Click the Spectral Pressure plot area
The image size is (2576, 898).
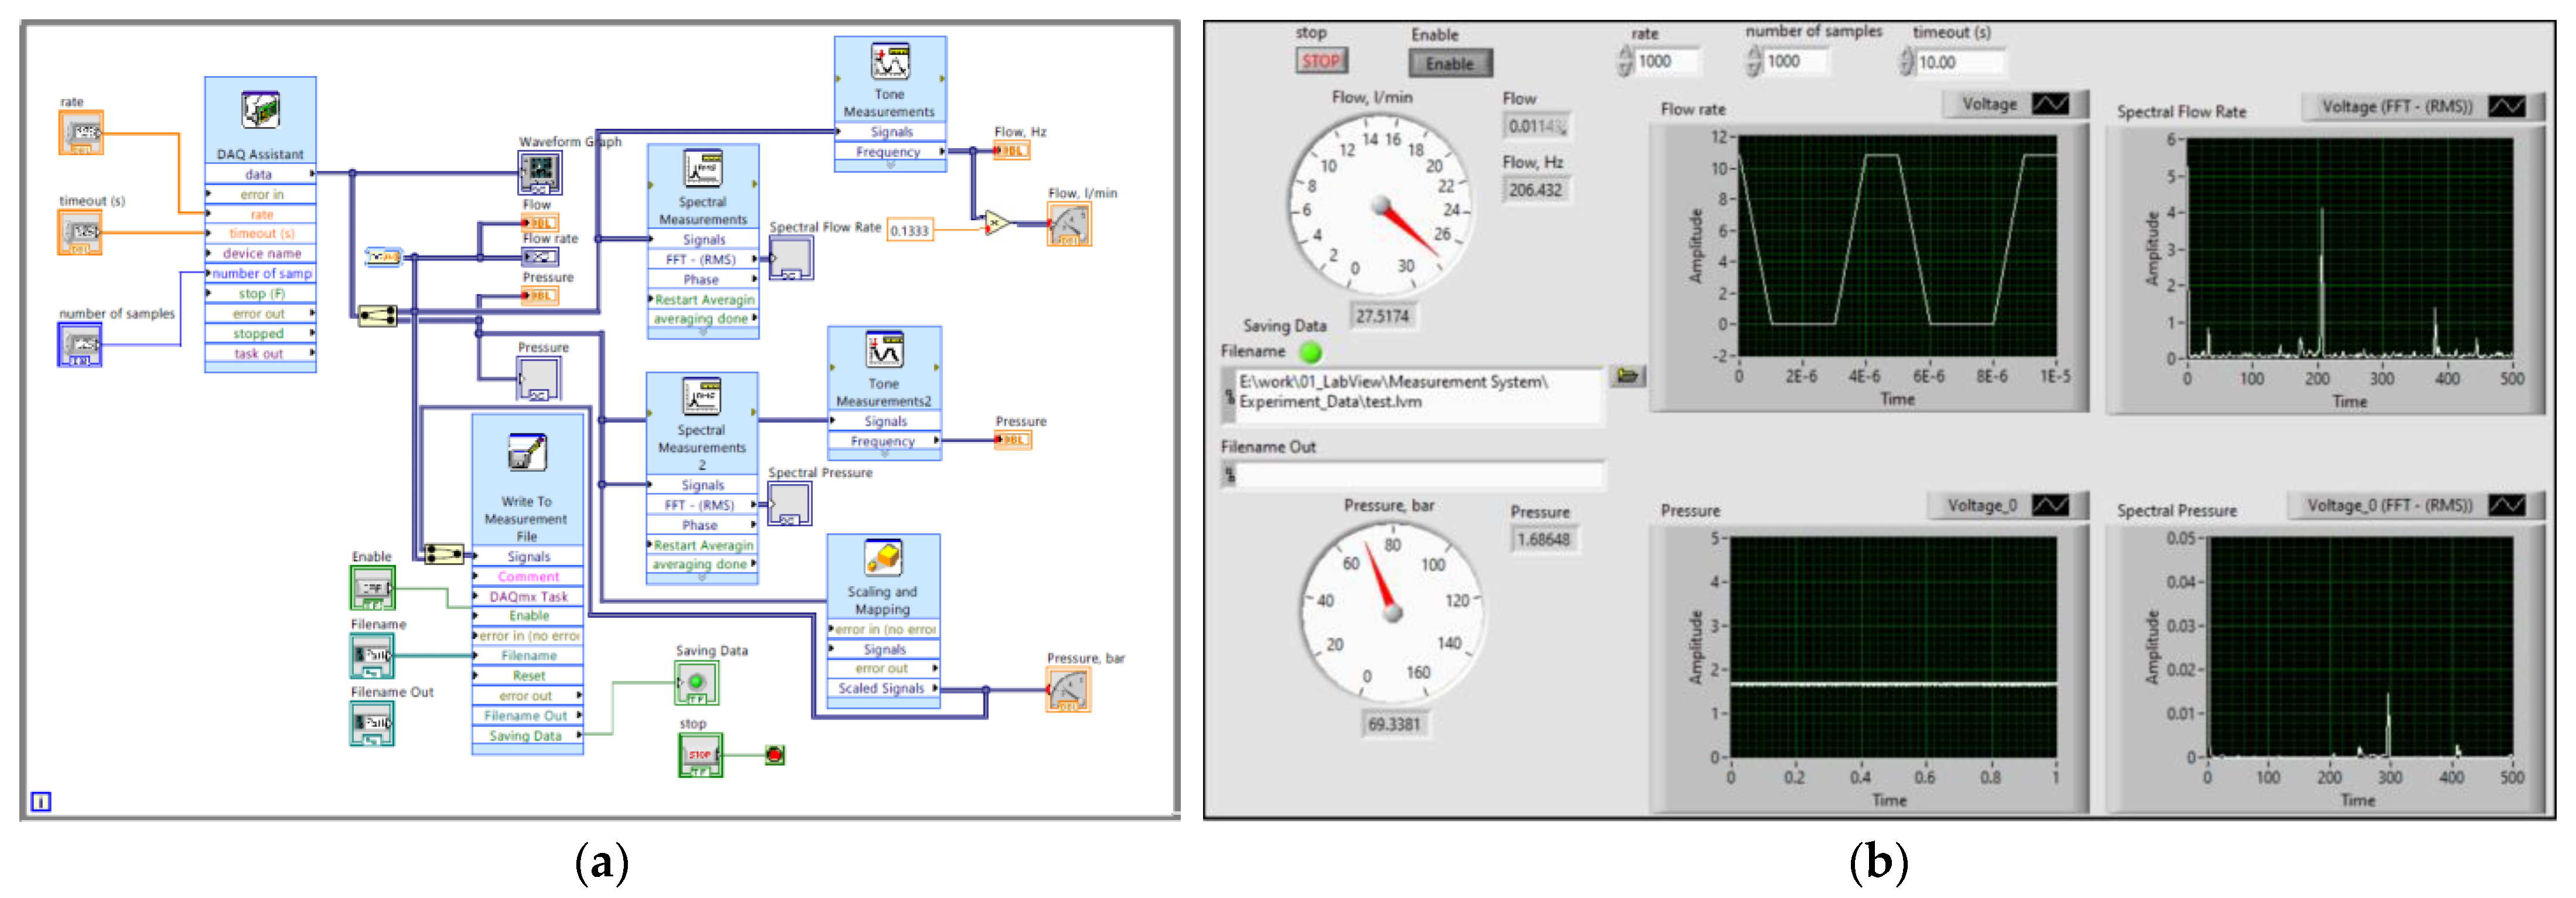click(x=2360, y=648)
